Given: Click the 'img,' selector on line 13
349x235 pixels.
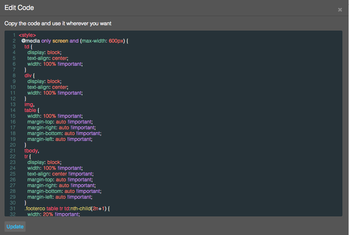Looking at the screenshot, I should point(29,104).
